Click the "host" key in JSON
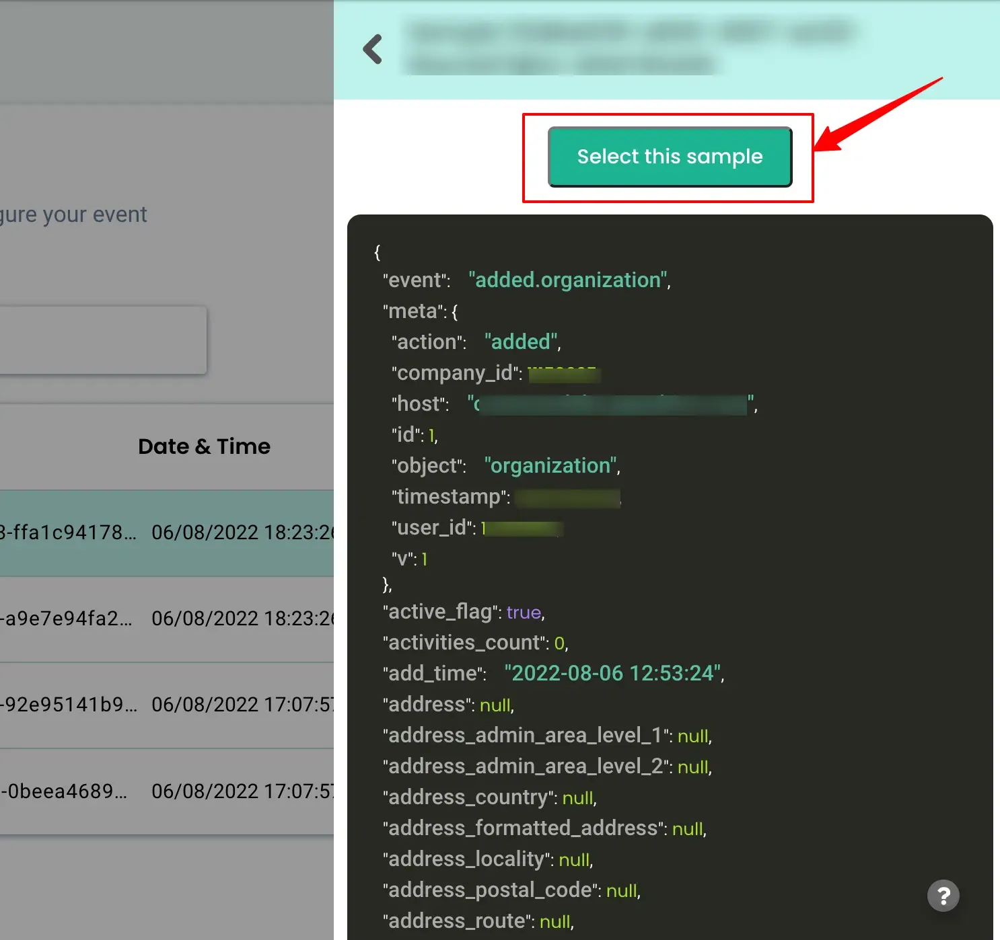1000x940 pixels. coord(420,404)
